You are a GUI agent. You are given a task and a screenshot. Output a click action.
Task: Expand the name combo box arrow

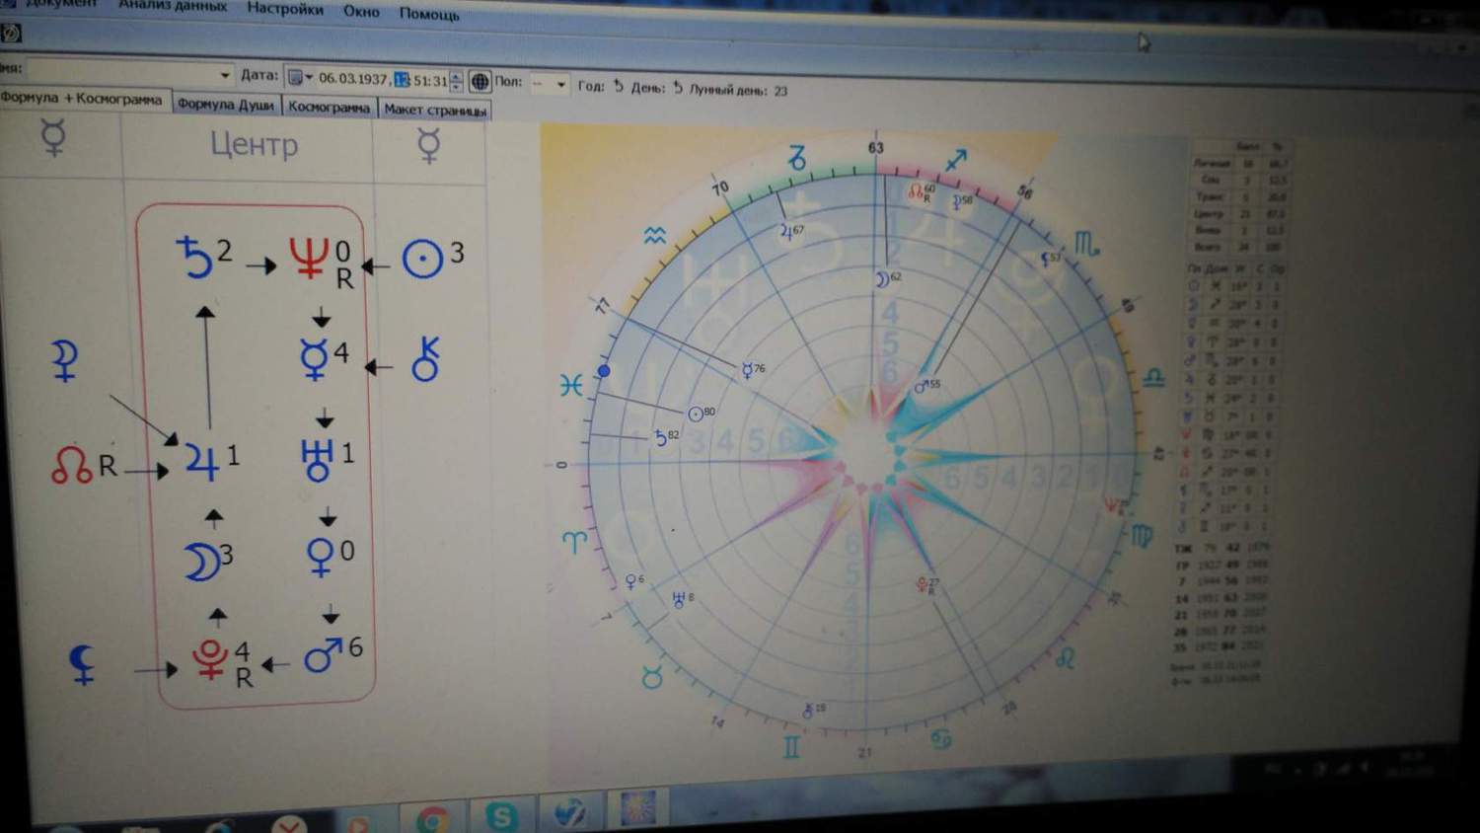click(x=225, y=74)
